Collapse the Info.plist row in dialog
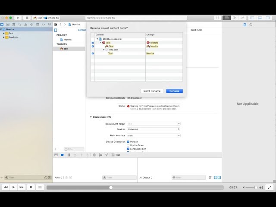 click(103, 50)
